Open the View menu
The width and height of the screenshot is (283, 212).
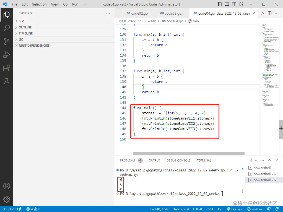point(55,4)
